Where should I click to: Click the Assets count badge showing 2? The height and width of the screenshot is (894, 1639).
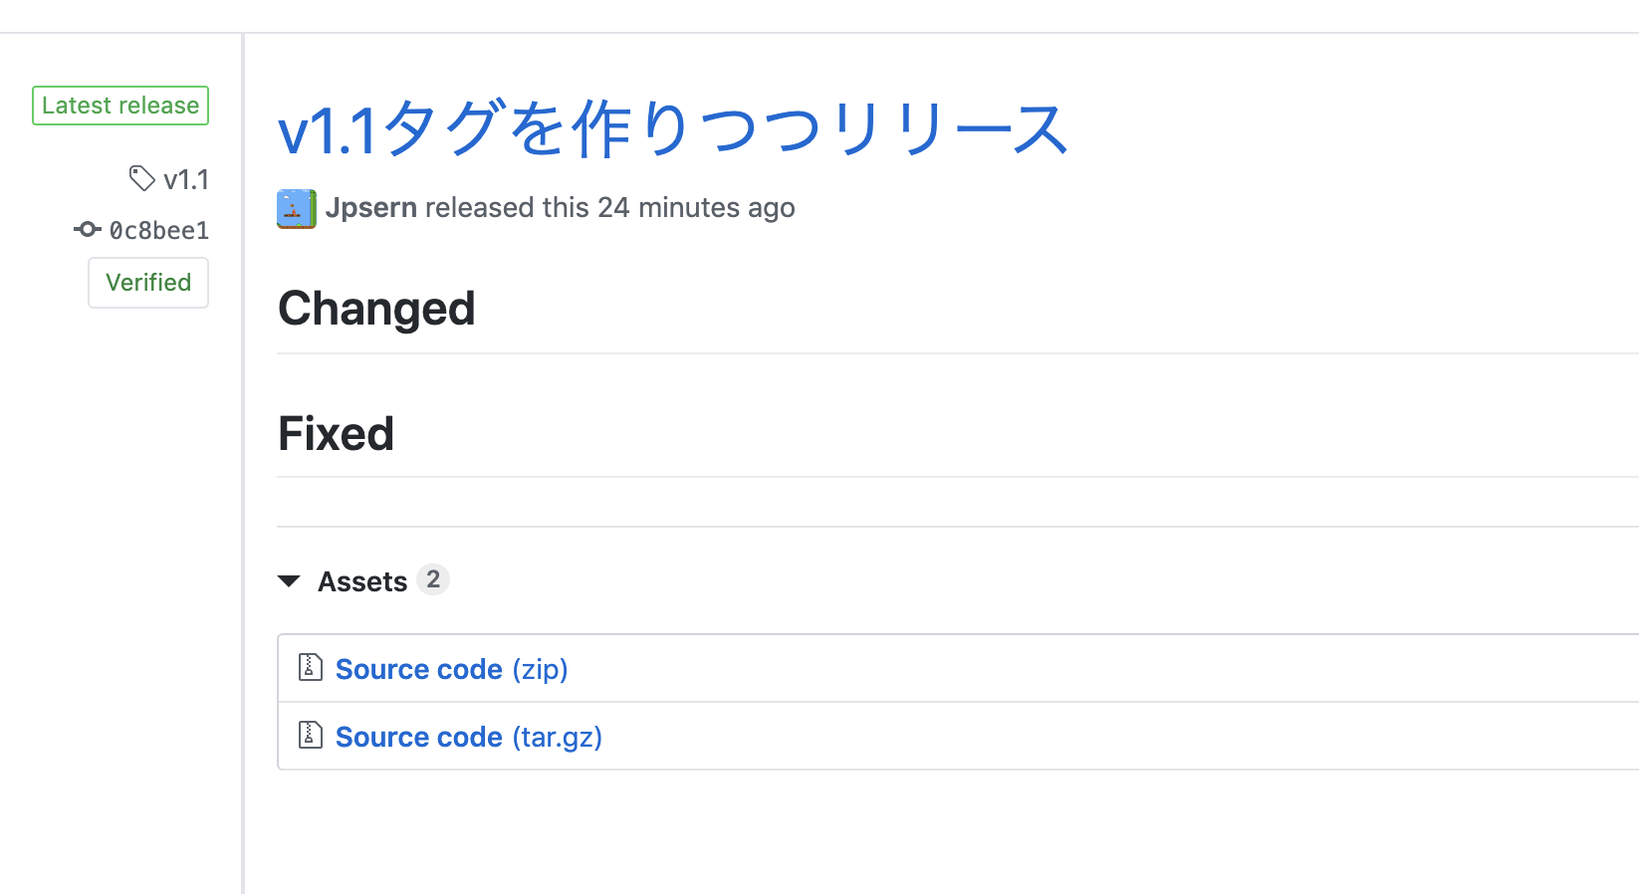433,579
